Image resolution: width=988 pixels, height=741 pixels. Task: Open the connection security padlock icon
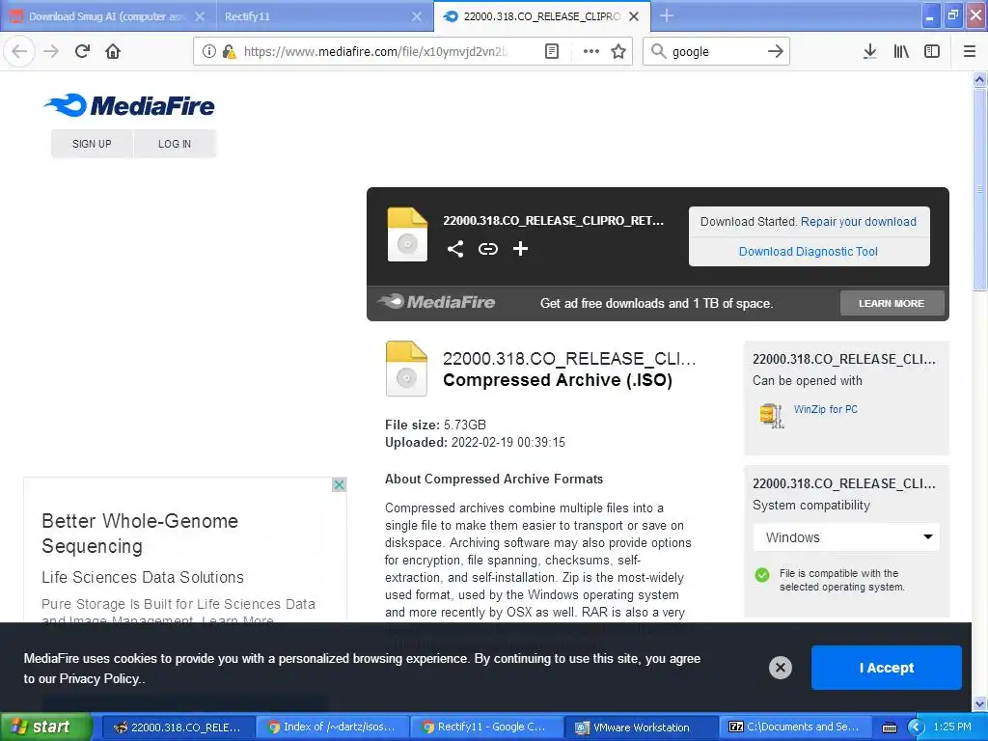coord(229,52)
